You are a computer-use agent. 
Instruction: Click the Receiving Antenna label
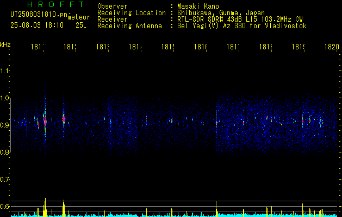[129, 26]
